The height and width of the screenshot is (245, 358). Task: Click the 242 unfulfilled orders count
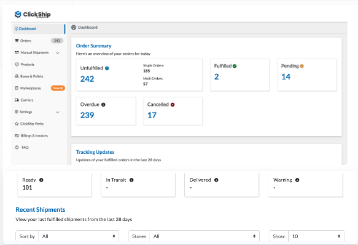click(x=87, y=79)
